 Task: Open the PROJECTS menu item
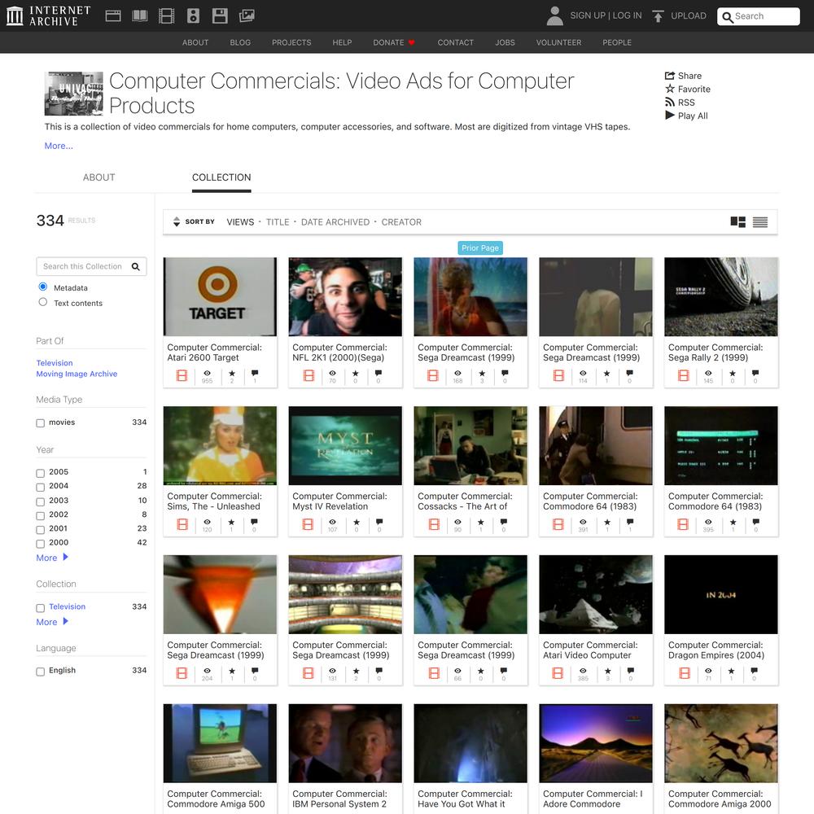point(291,42)
